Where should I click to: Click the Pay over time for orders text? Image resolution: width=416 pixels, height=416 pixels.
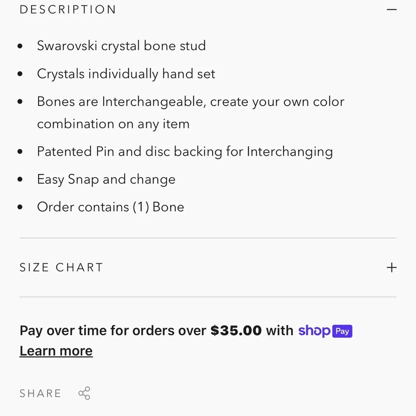click(113, 331)
